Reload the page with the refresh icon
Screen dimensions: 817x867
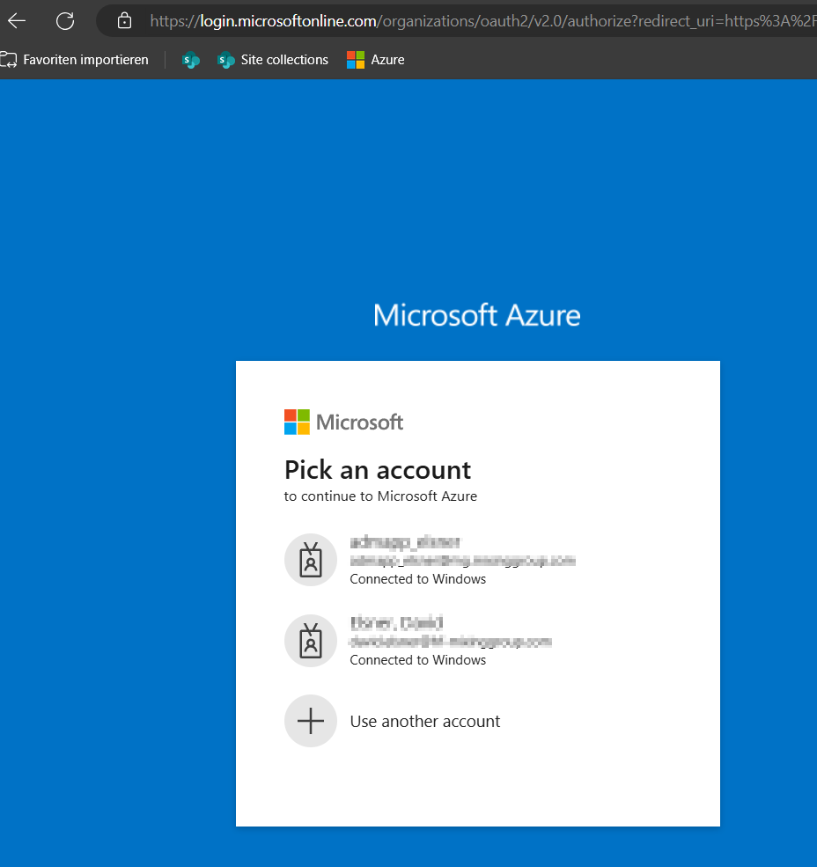[65, 21]
